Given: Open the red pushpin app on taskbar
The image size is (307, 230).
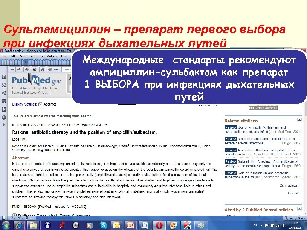Looking at the screenshot, I should pos(61,225).
